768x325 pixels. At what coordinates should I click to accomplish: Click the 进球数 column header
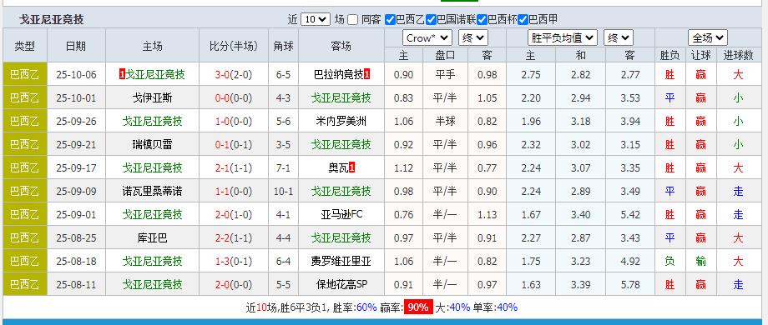click(x=738, y=56)
